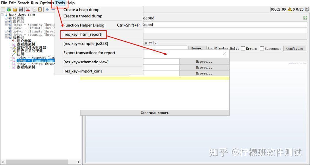
Task: Collapse the hand demo 1119 root node
Action: point(2,15)
